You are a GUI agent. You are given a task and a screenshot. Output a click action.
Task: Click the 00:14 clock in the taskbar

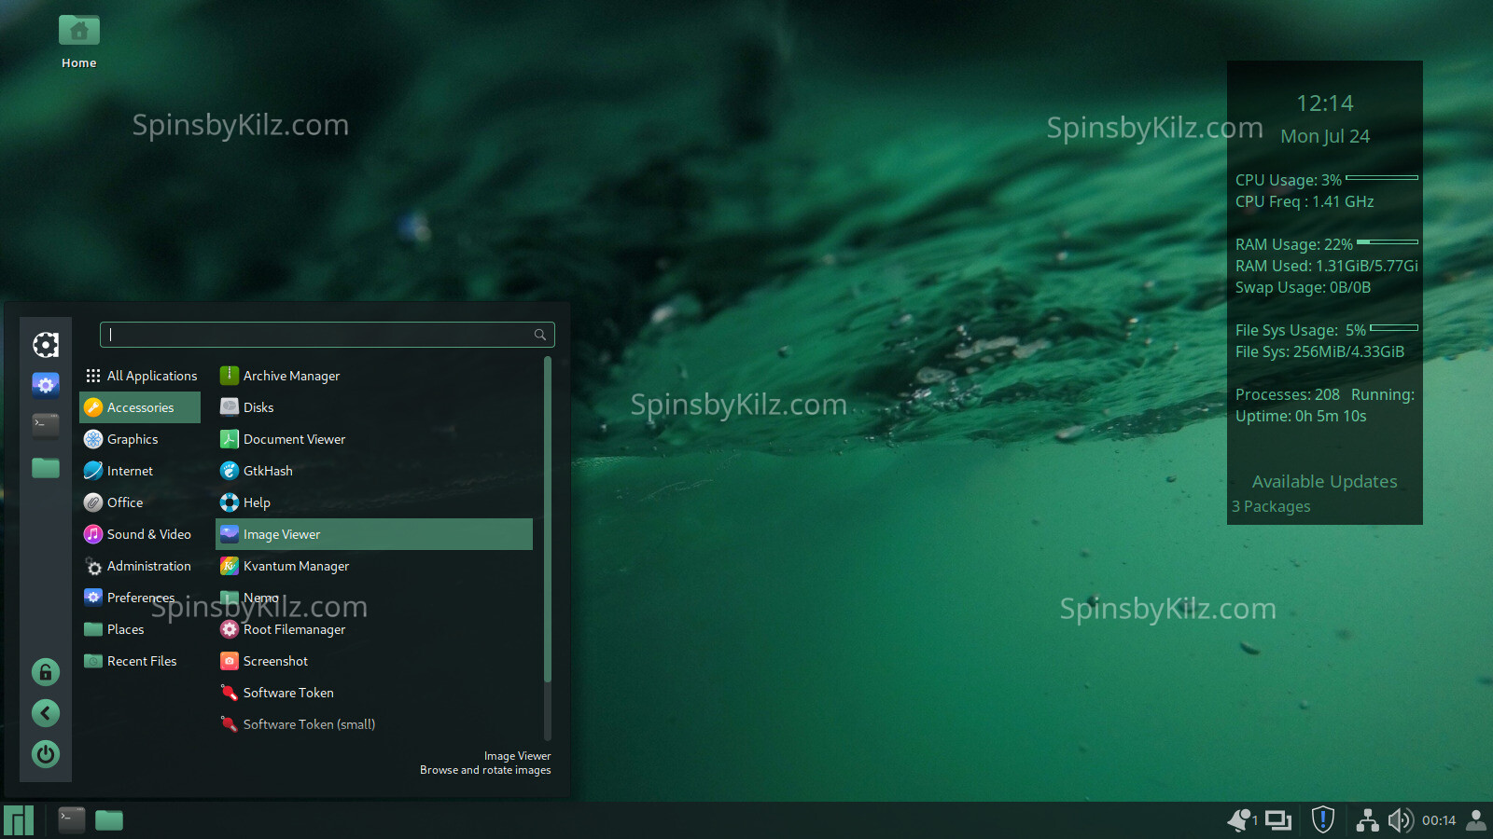[x=1439, y=821]
